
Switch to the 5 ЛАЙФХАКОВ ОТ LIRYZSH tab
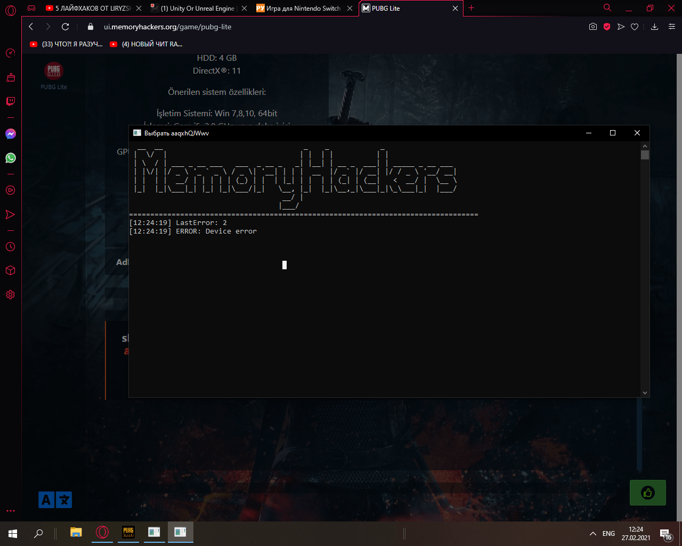click(92, 9)
